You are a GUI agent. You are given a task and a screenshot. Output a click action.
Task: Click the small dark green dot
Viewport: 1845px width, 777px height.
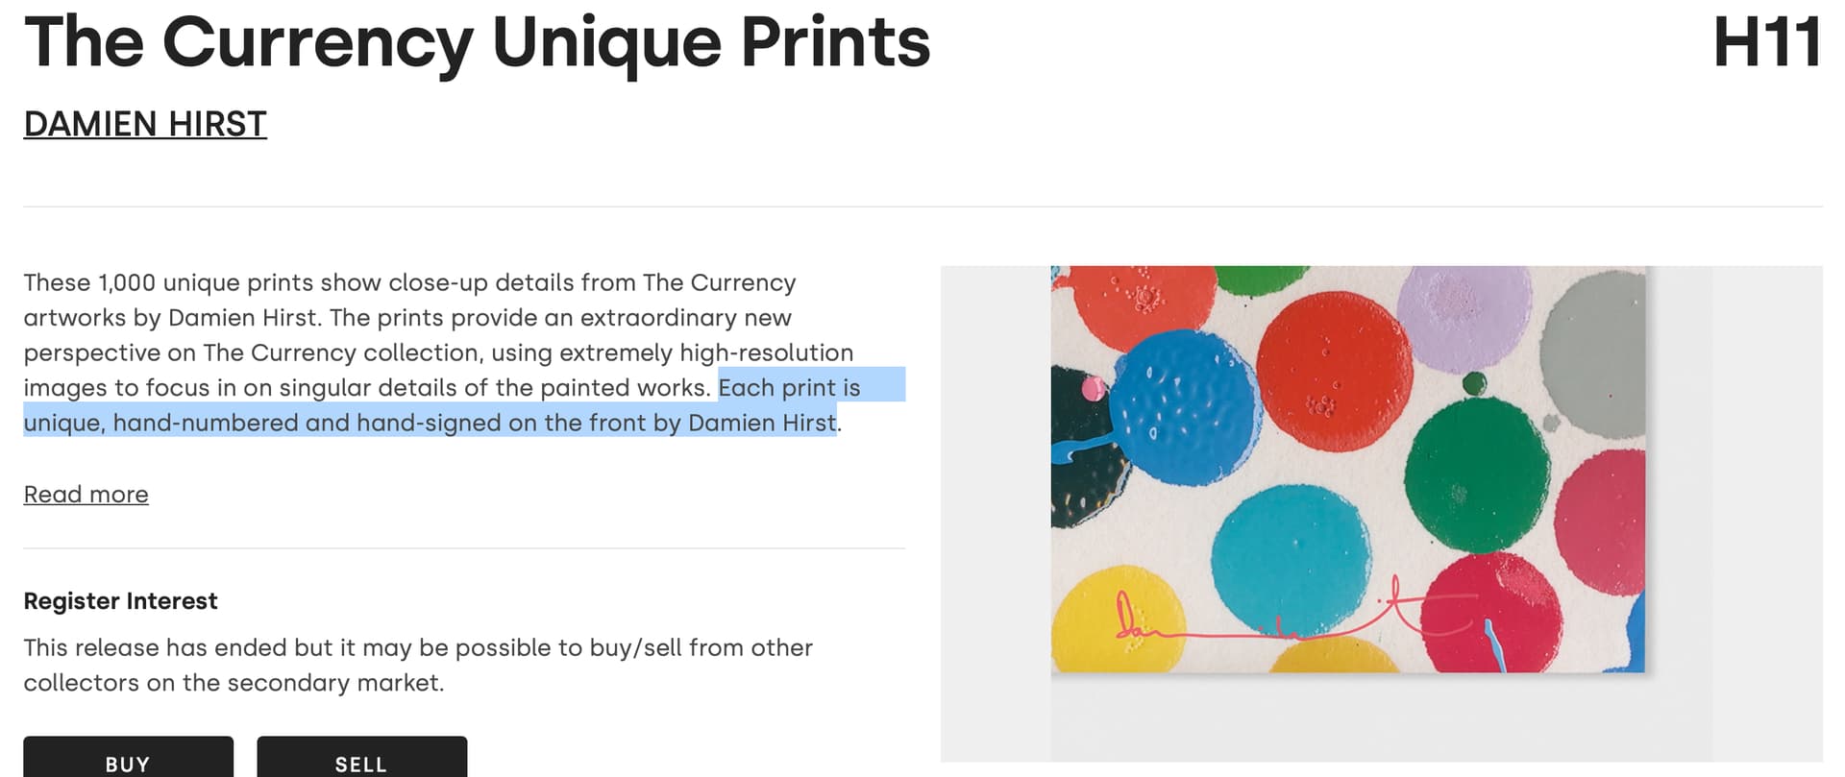(1474, 384)
